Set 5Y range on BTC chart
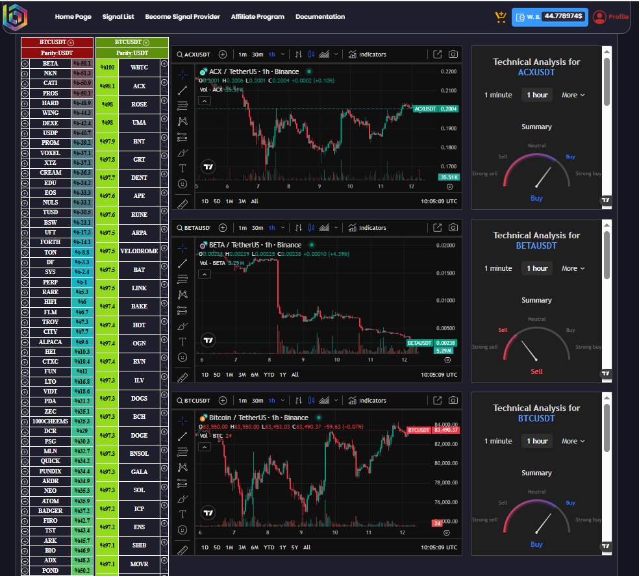This screenshot has width=639, height=576. [x=295, y=547]
